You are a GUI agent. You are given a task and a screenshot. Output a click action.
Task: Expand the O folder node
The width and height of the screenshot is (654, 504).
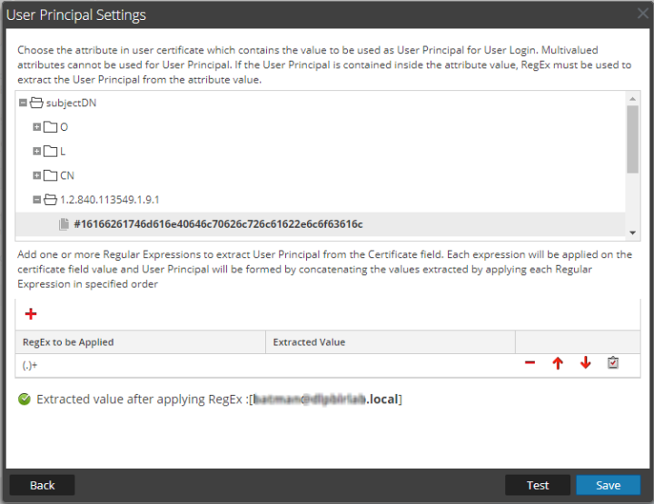pyautogui.click(x=36, y=127)
